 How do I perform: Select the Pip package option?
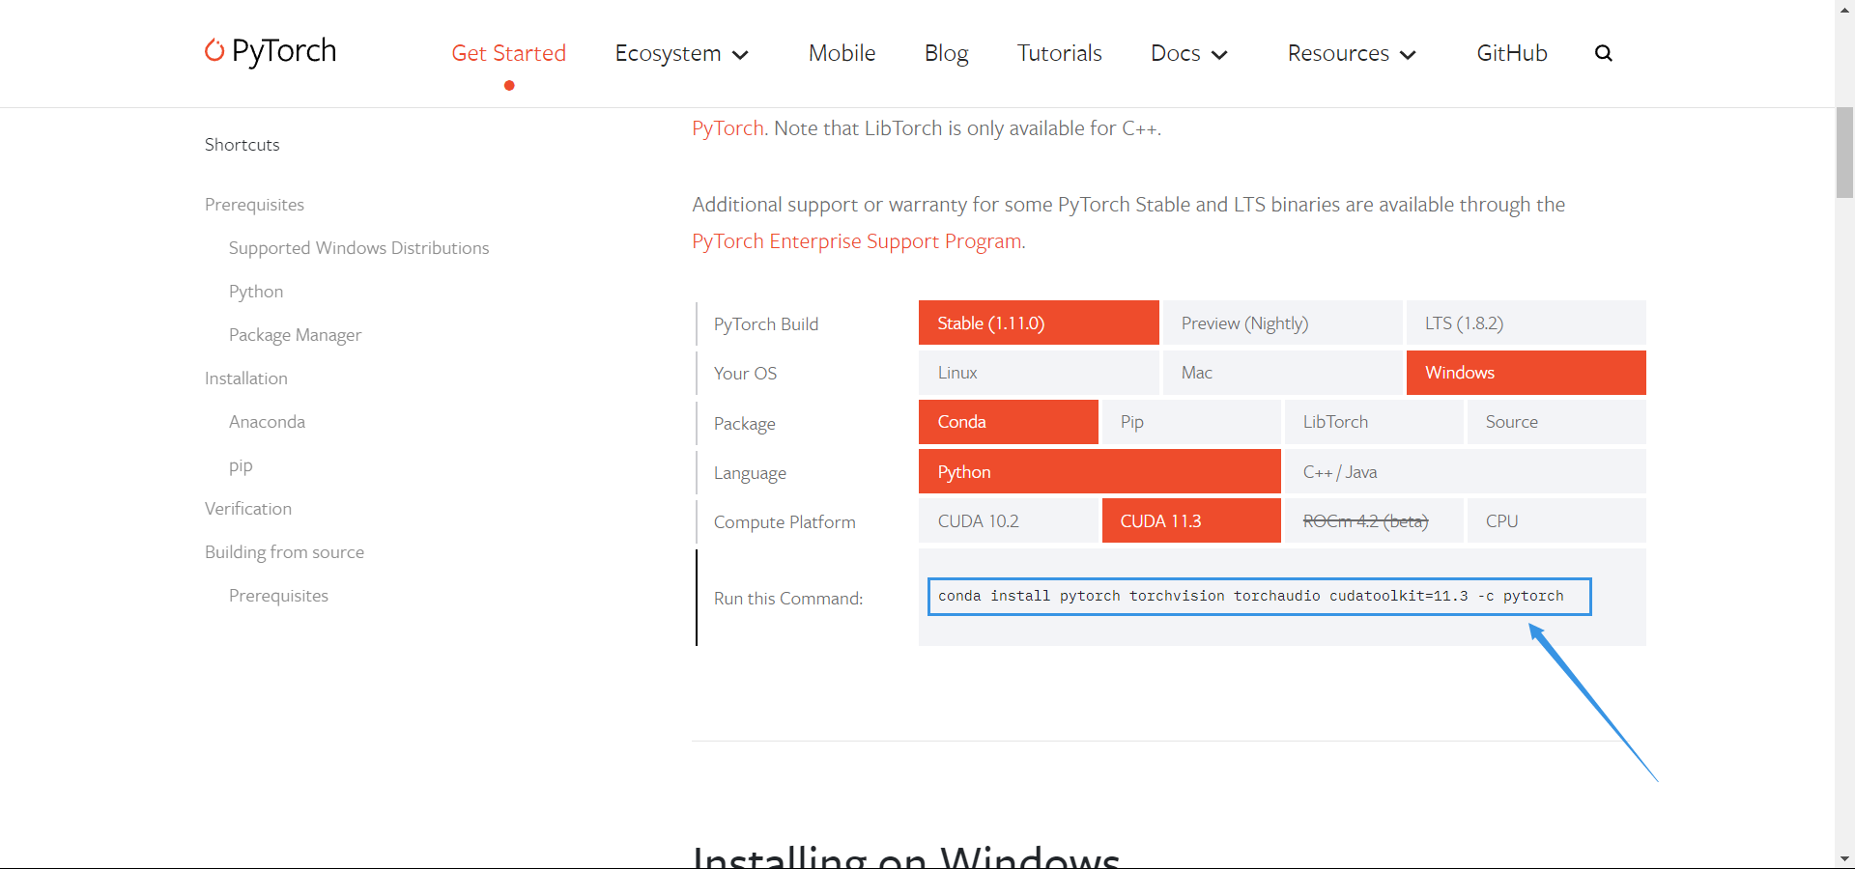[1191, 422]
